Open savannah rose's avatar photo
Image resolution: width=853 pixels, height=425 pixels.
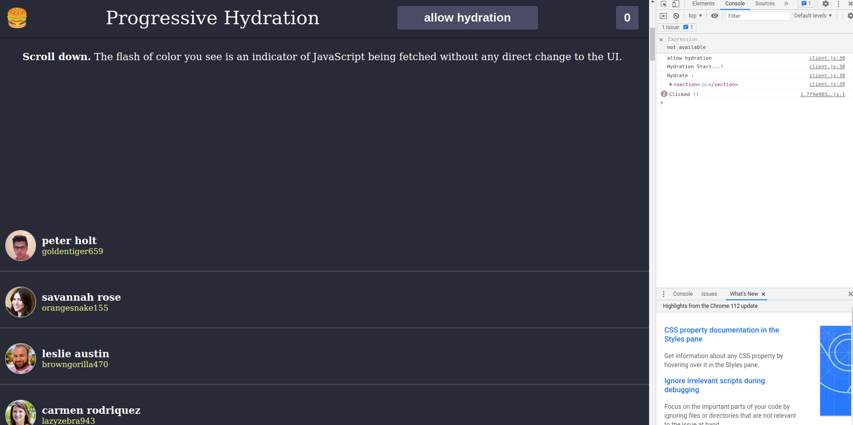tap(21, 302)
